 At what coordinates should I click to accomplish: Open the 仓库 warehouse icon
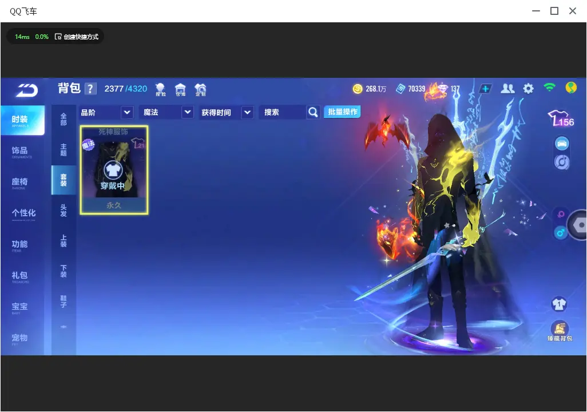(x=180, y=89)
